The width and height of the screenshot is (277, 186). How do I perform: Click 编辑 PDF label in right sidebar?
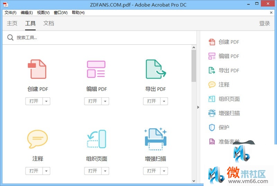coord(229,56)
